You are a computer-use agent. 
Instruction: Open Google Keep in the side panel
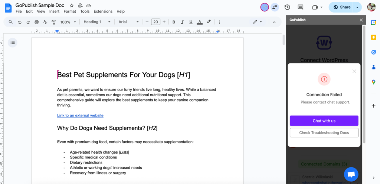373,37
